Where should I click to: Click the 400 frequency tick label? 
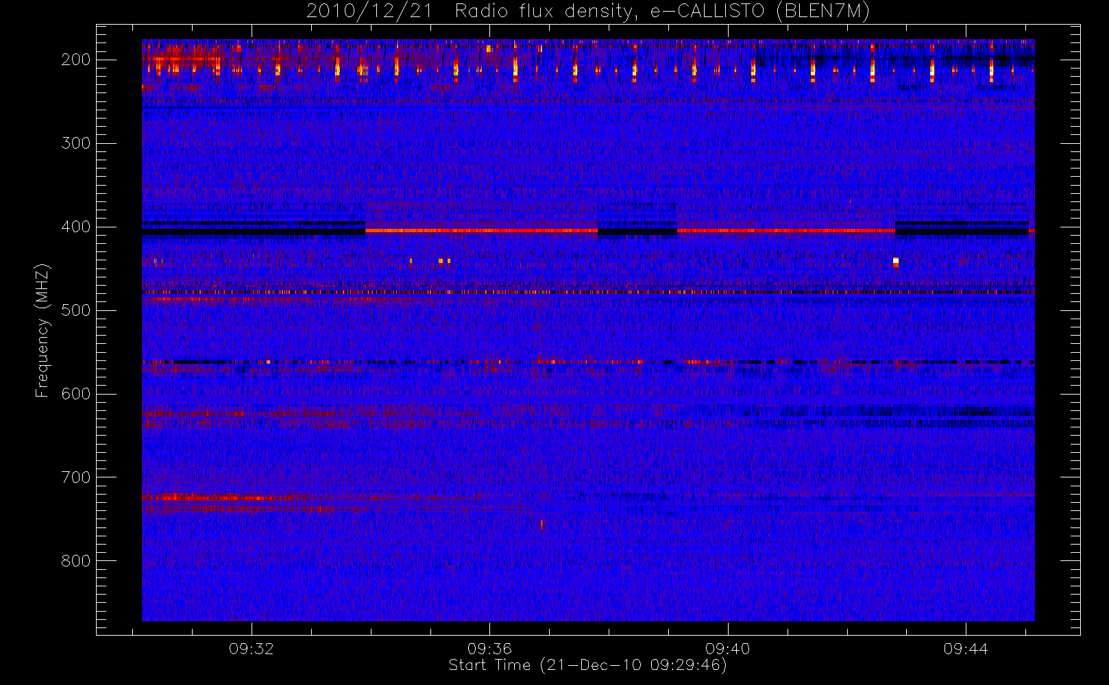[x=76, y=227]
